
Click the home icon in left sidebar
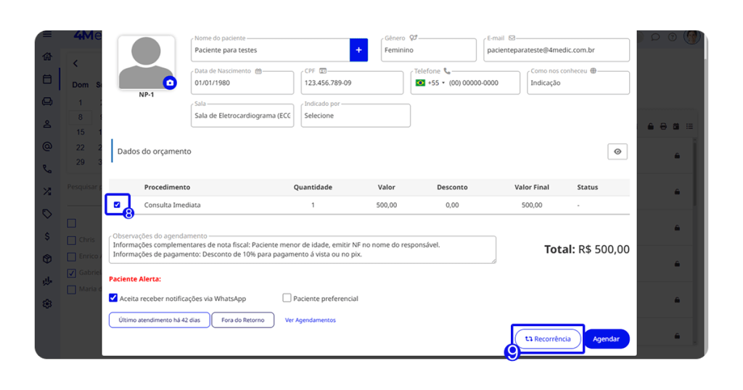pyautogui.click(x=47, y=57)
